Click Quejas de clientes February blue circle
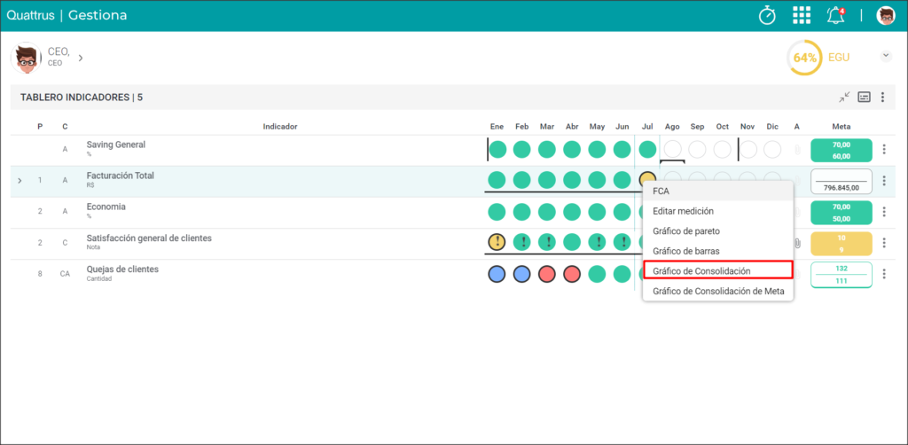 click(x=521, y=274)
